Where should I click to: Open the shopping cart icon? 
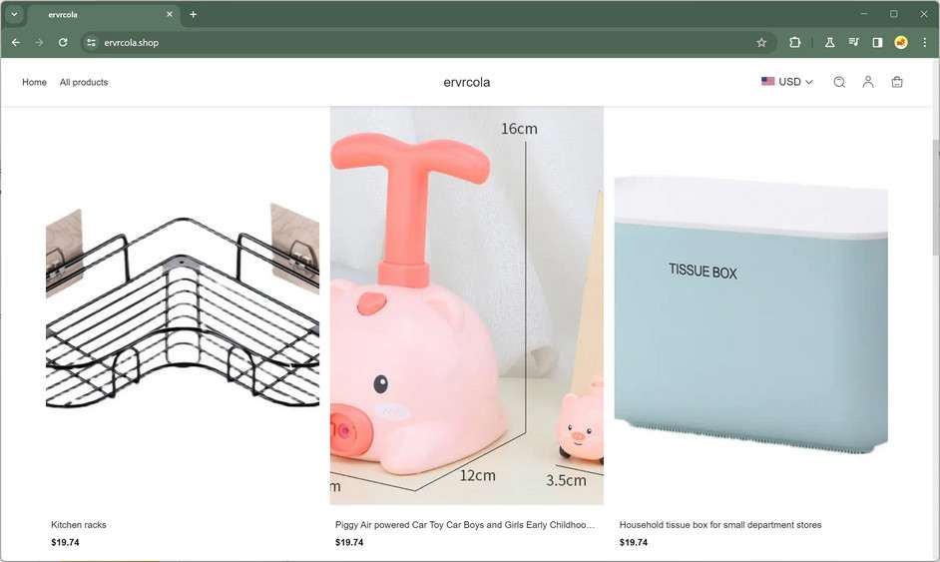coord(897,82)
